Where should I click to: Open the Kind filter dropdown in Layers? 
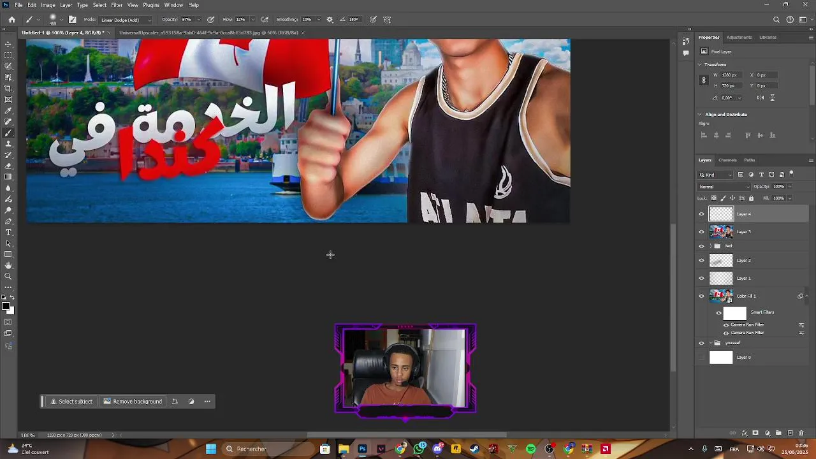coord(715,175)
